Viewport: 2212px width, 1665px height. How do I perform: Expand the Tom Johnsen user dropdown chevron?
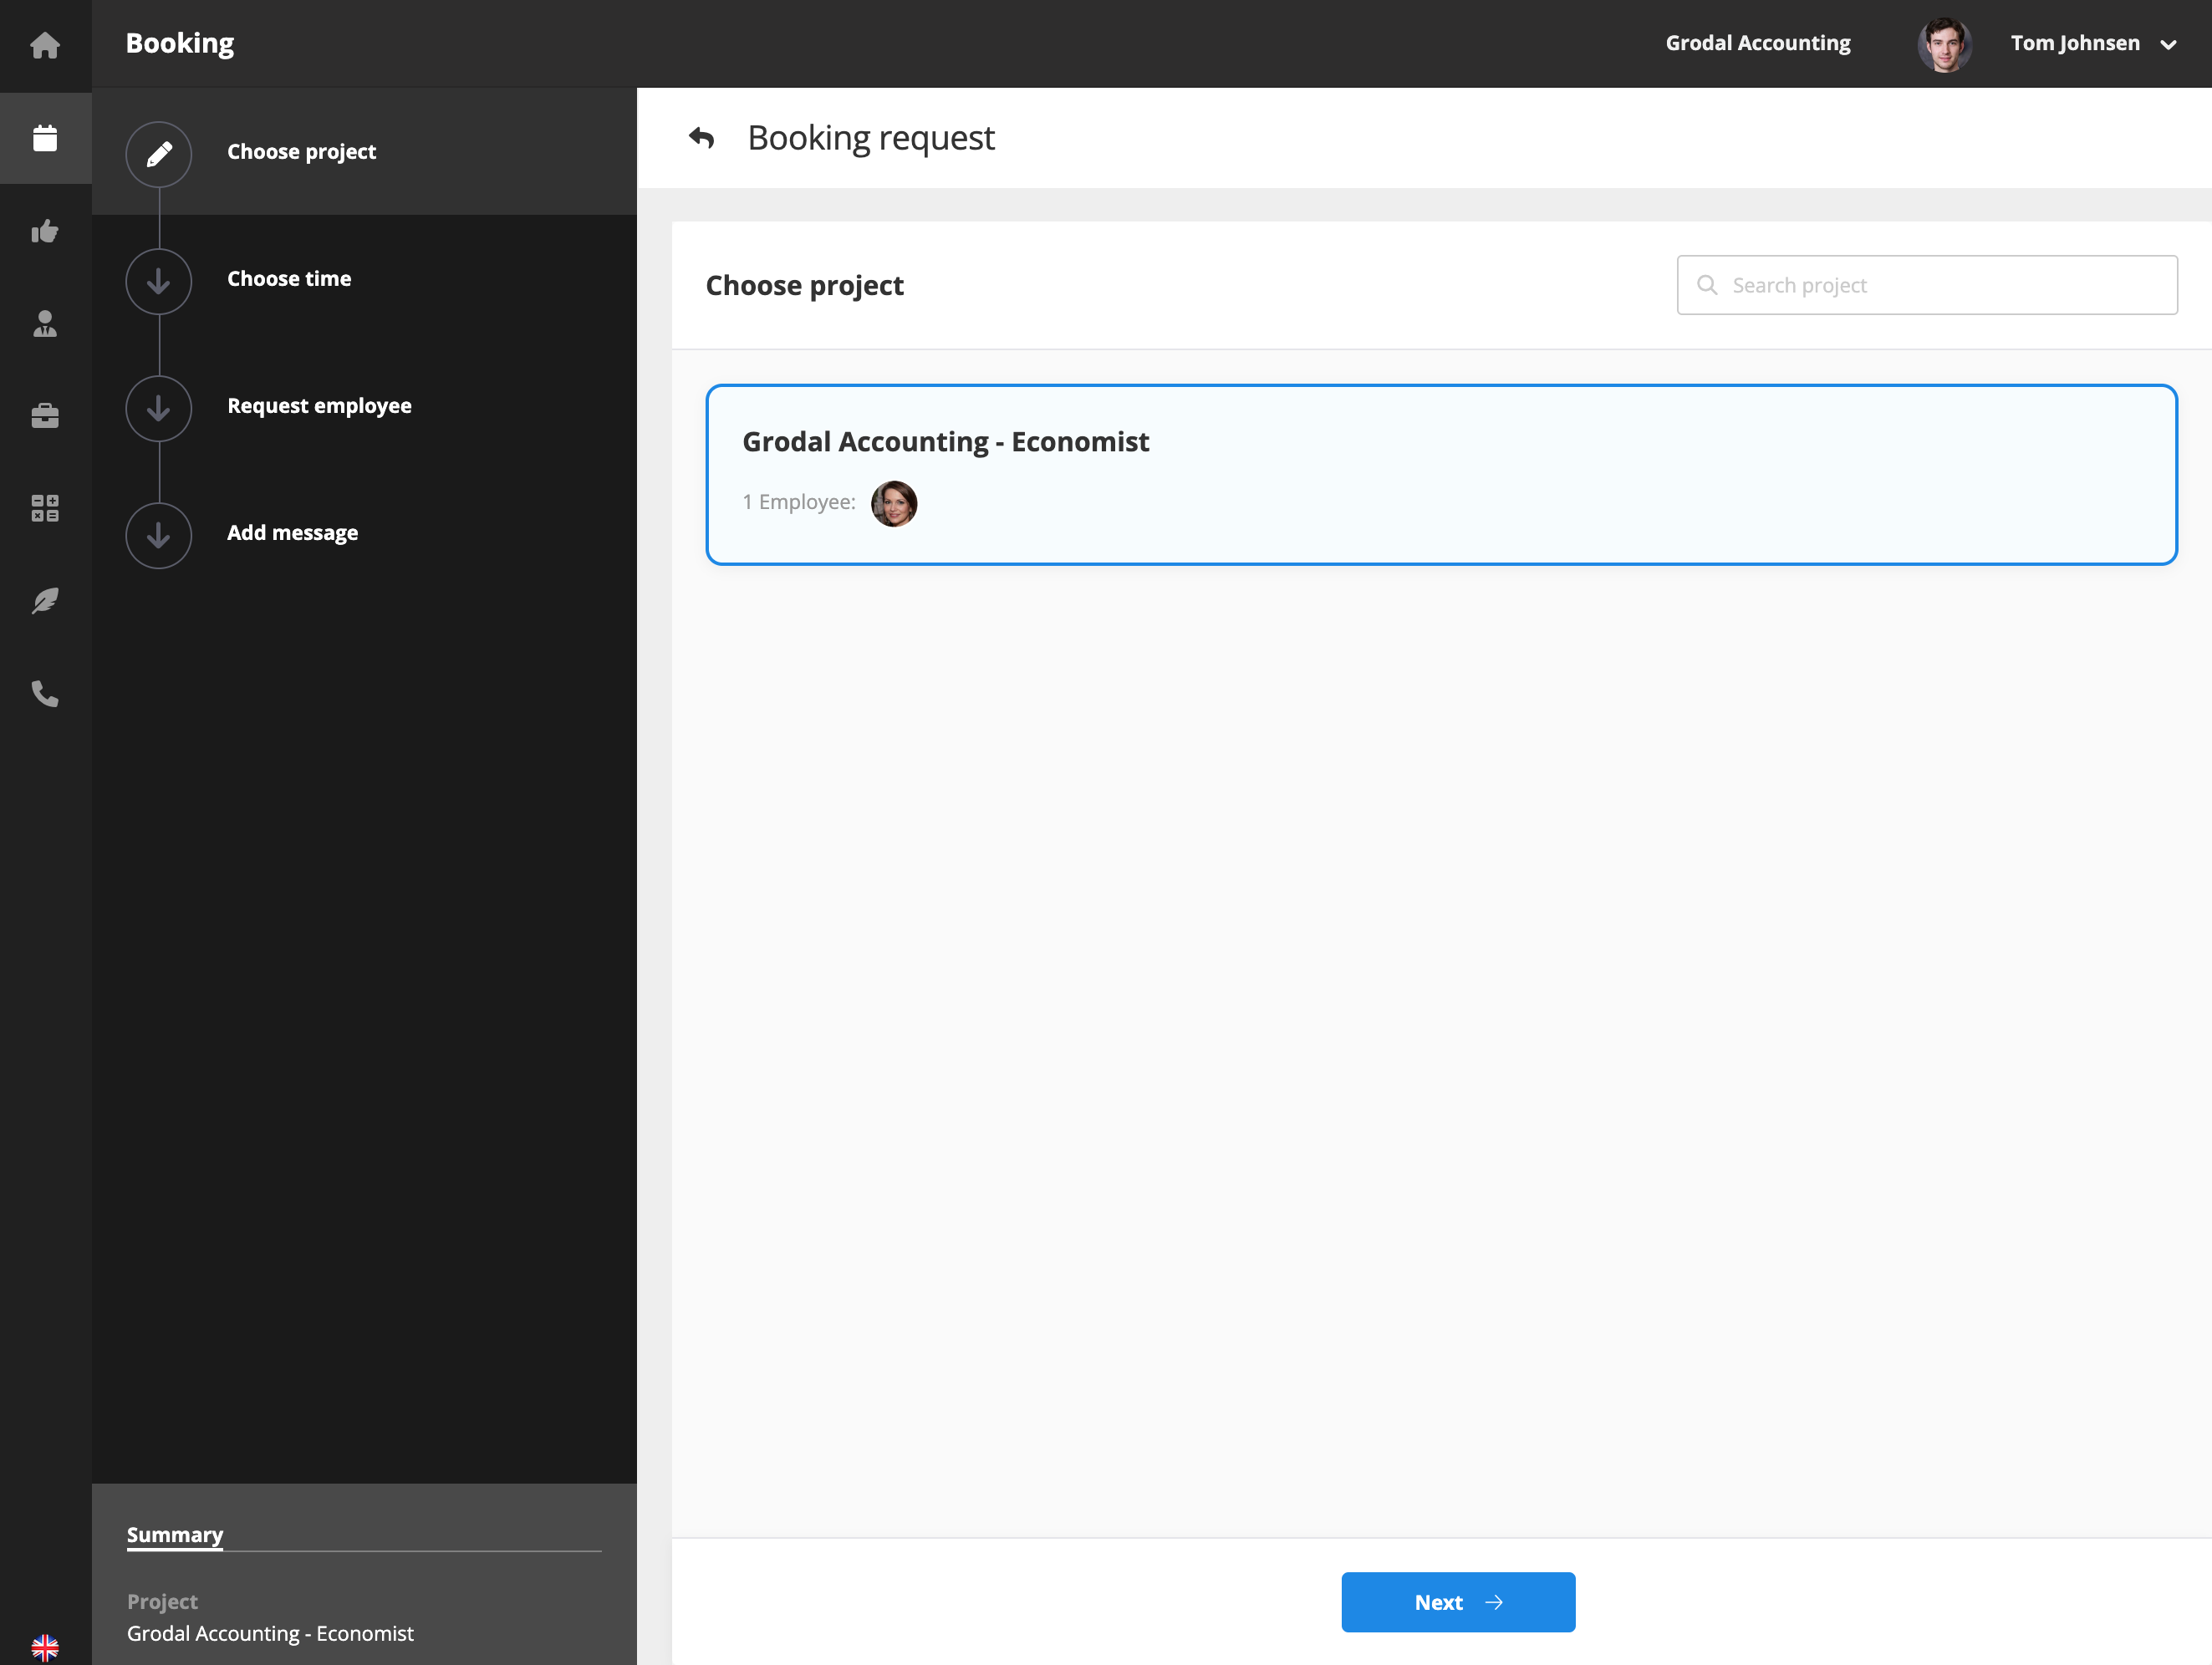pyautogui.click(x=2168, y=45)
